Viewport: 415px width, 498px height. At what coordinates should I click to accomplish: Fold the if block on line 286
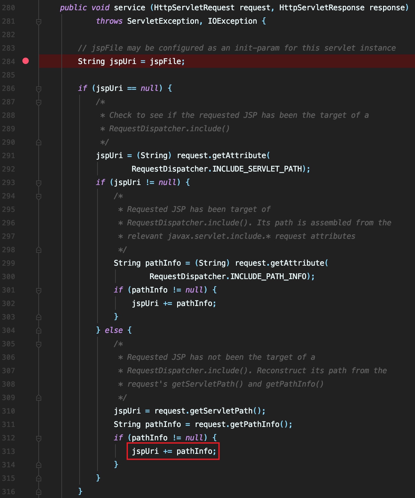[x=39, y=89]
